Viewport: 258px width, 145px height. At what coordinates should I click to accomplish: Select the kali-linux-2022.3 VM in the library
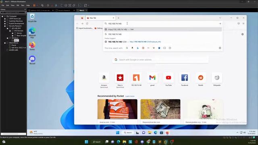19,48
